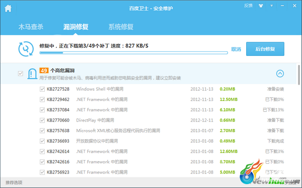Open the title bar dropdown menu arrow
Screen dimensions: 302x188
point(272,6)
